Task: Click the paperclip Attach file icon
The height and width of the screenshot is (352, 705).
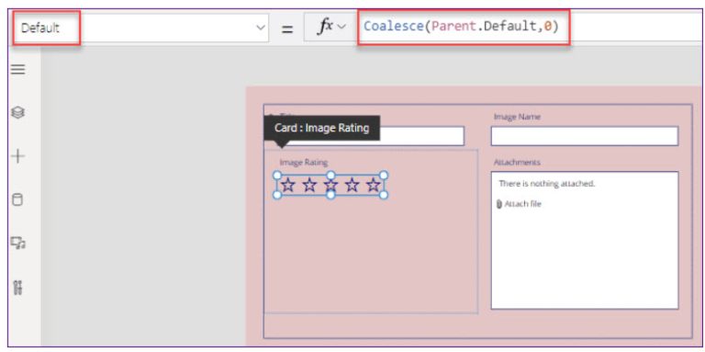Action: pos(498,204)
